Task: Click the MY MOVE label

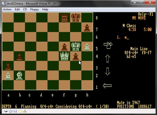Action: pyautogui.click(x=139, y=18)
